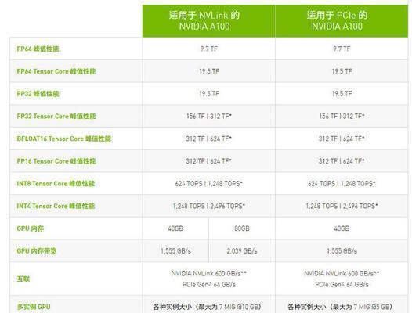Image resolution: width=412 pixels, height=313 pixels.
Task: Select the 'FP64 峰值性能' row label
Action: coord(38,49)
